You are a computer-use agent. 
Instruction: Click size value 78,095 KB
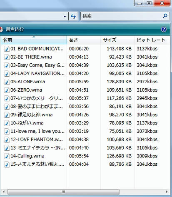[120, 123]
